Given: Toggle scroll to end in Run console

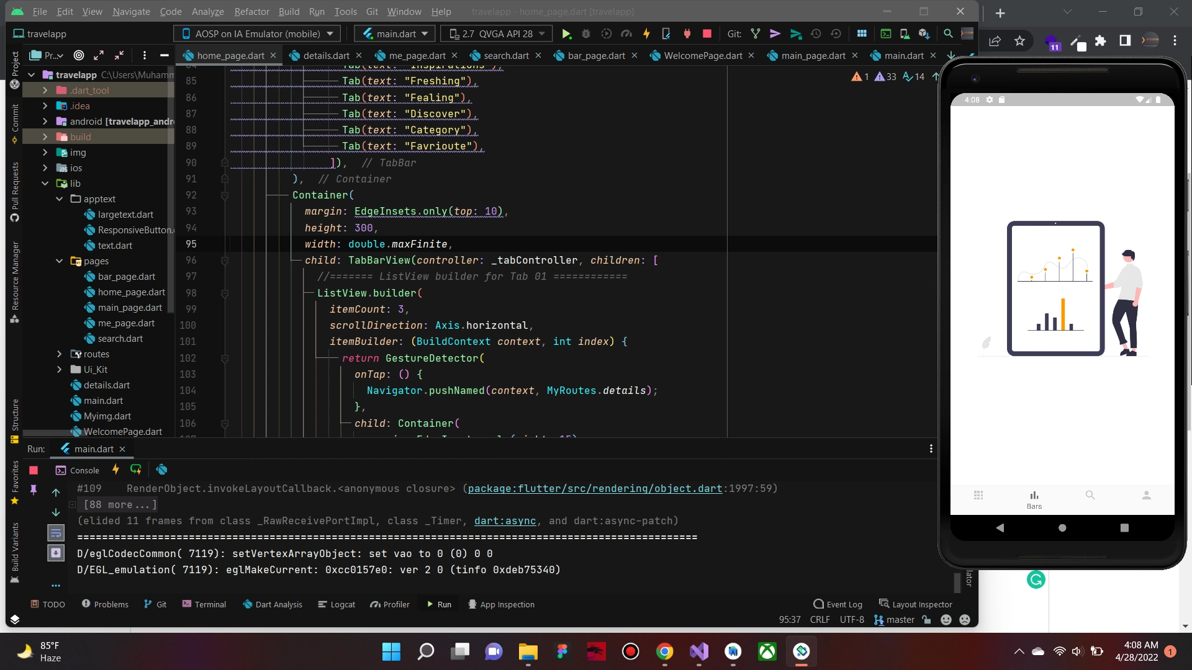Looking at the screenshot, I should tap(56, 552).
